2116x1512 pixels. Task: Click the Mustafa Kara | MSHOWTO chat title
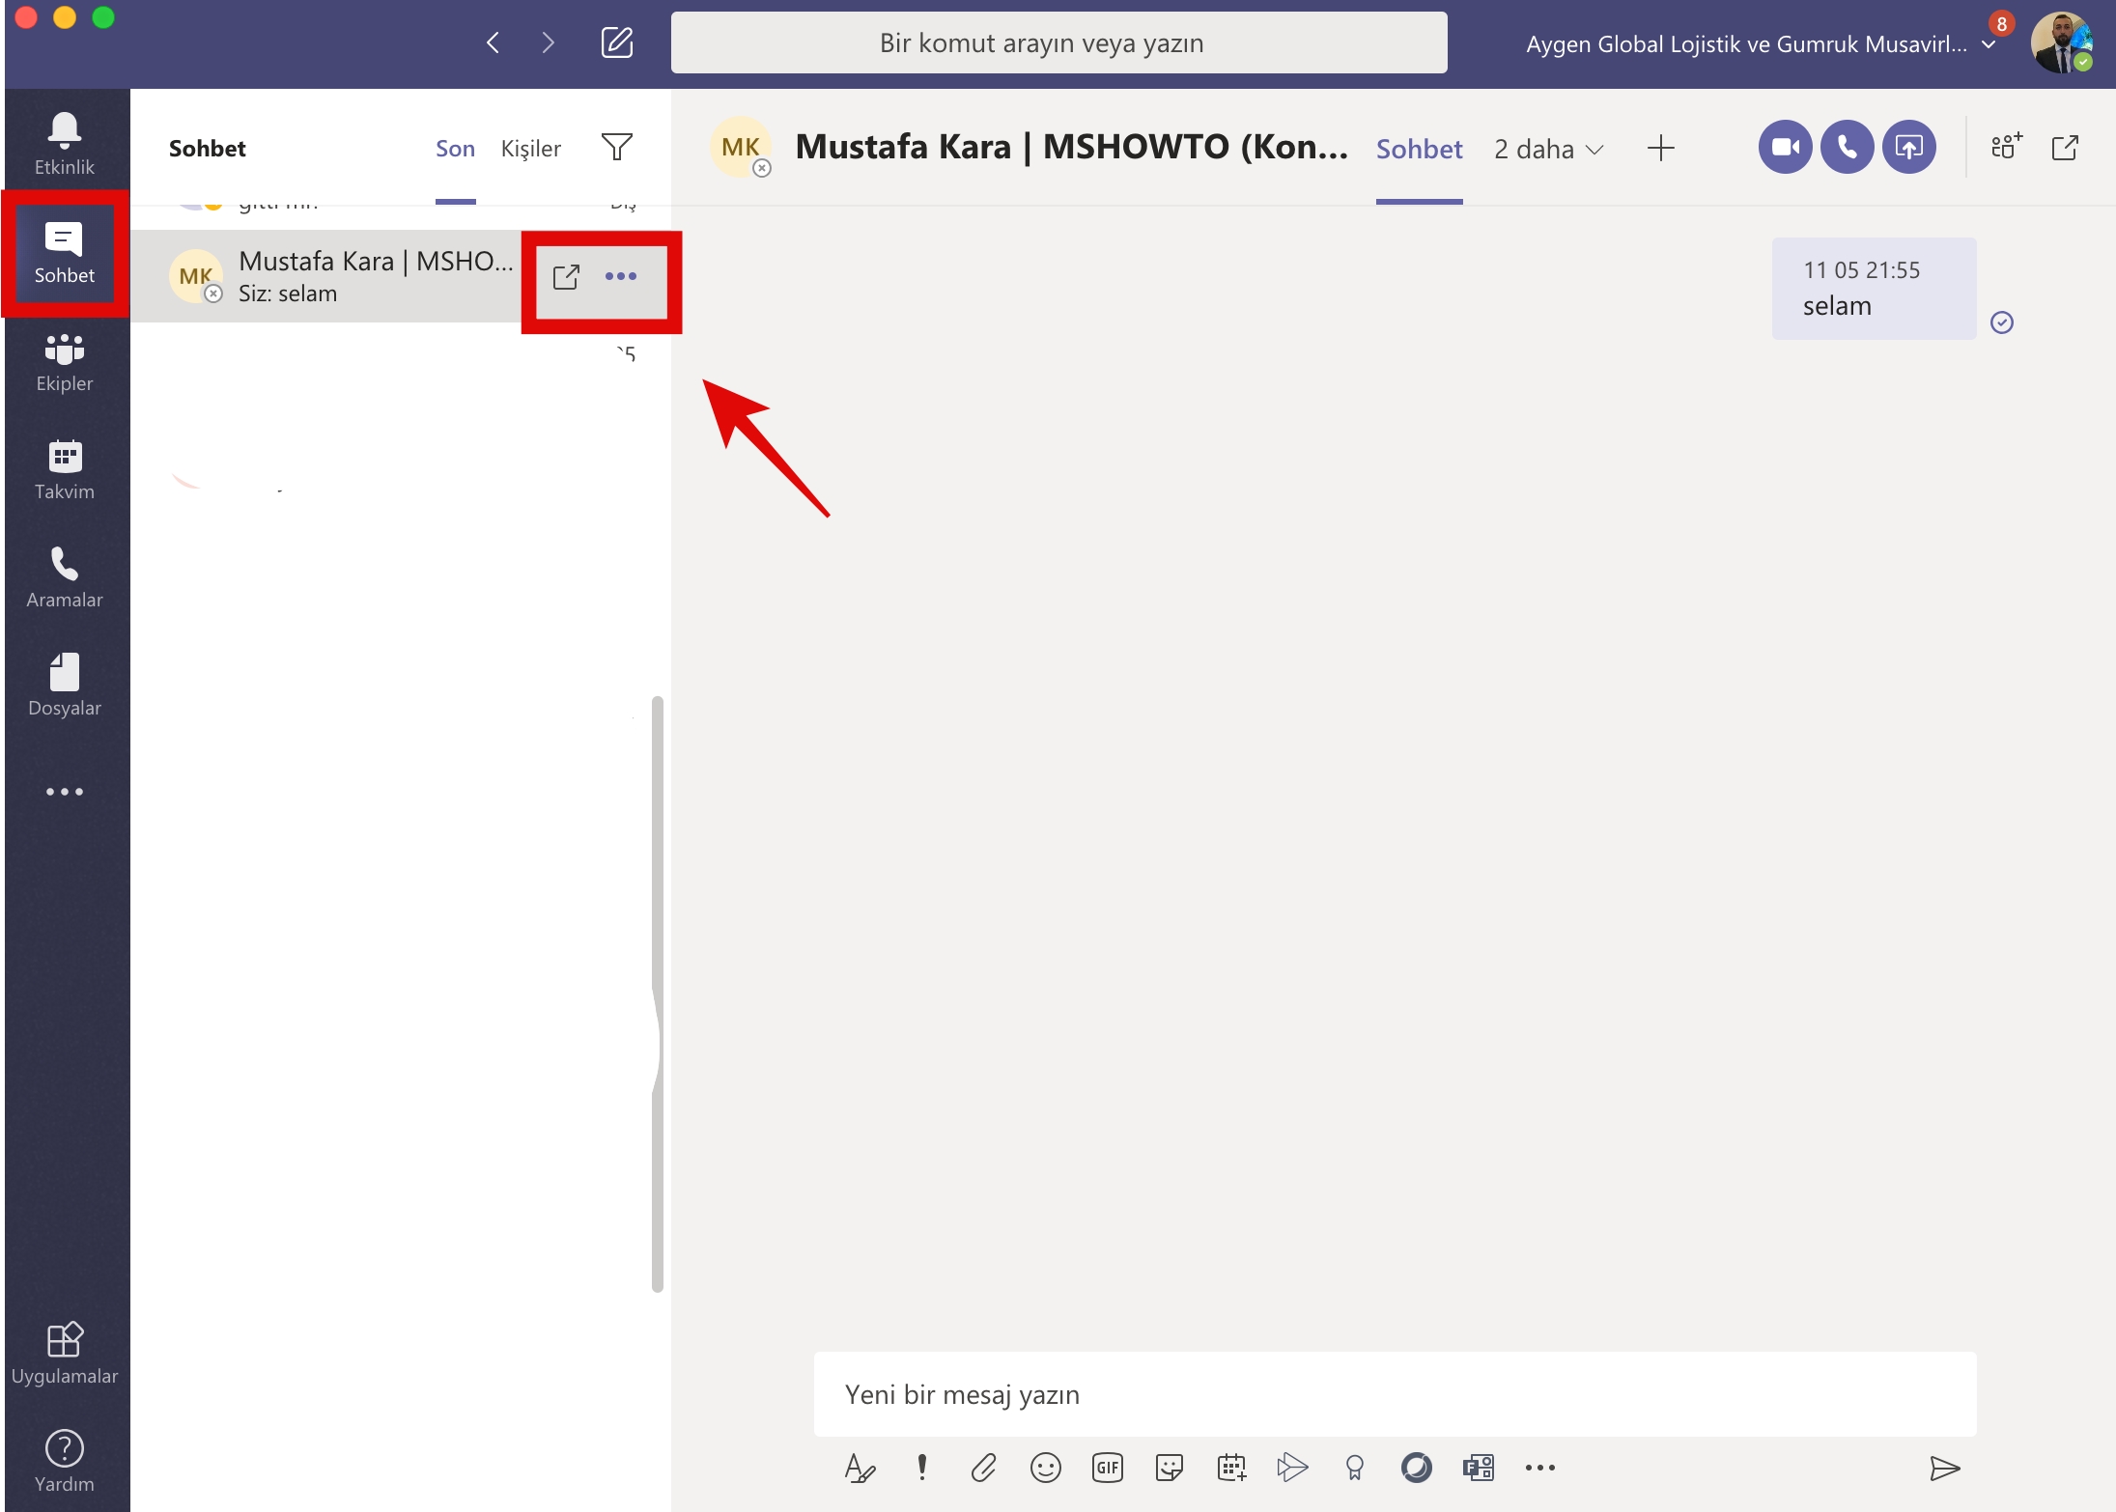(x=1071, y=147)
